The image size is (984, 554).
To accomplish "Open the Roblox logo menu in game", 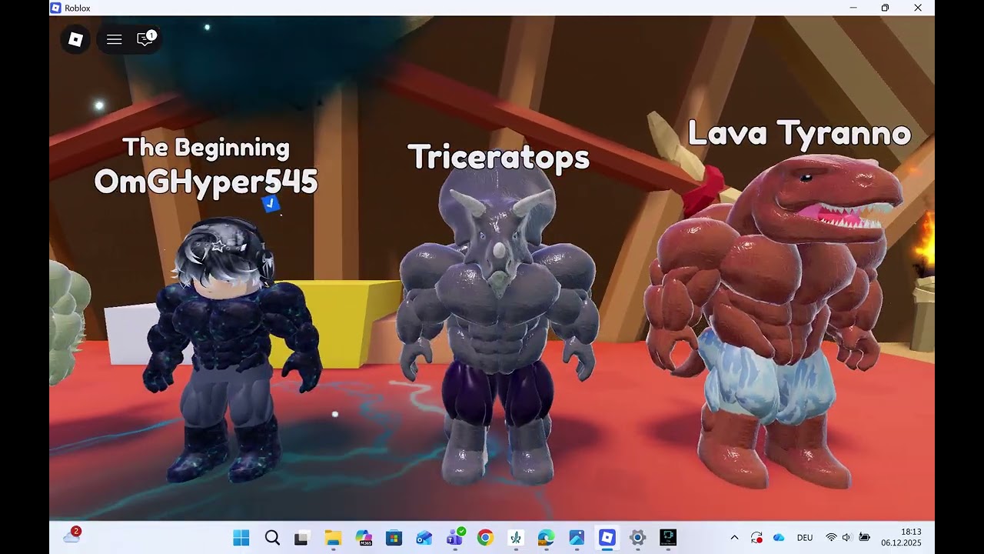I will click(75, 39).
